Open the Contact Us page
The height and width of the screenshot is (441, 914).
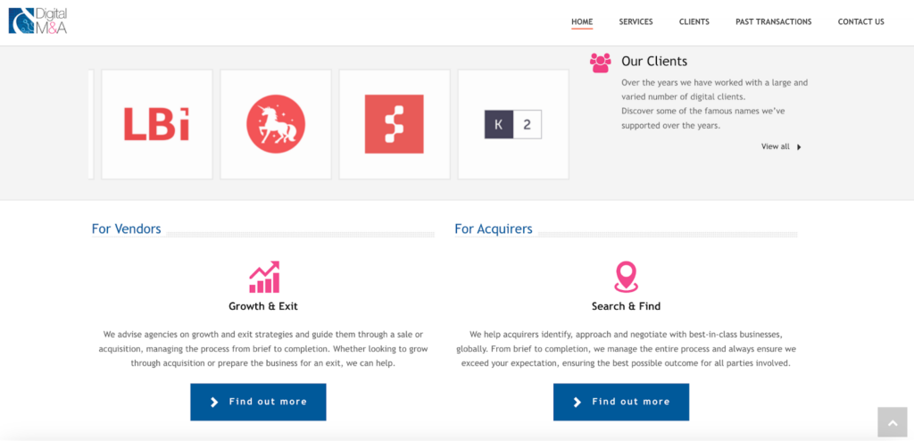(860, 22)
